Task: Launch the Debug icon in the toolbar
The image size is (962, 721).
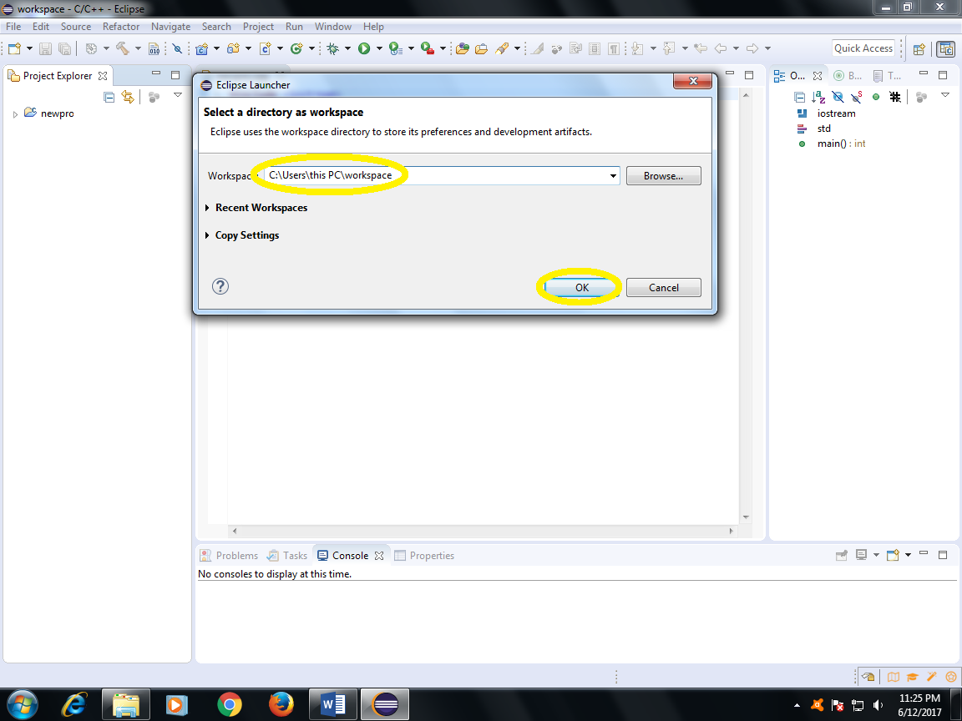Action: (332, 48)
